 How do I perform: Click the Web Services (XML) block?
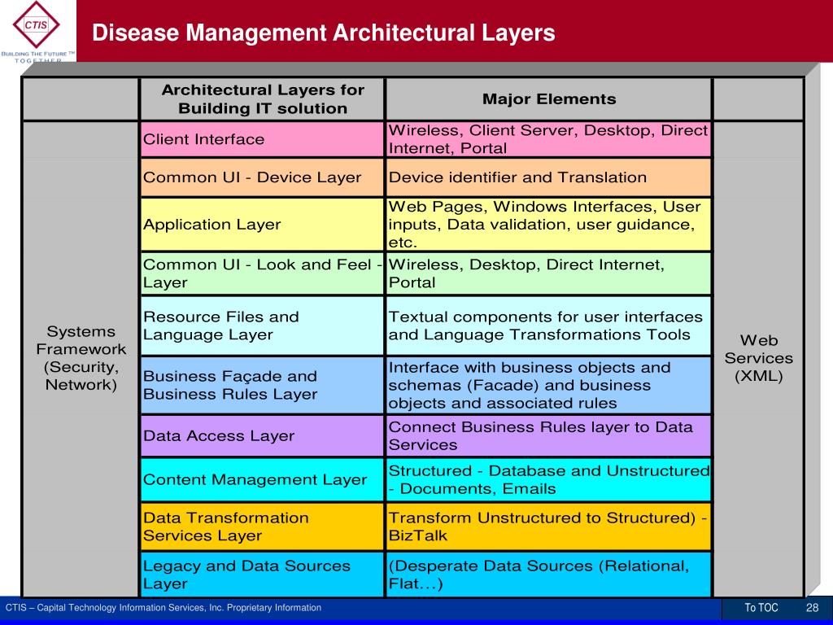[758, 359]
